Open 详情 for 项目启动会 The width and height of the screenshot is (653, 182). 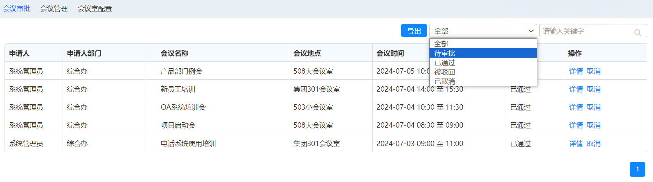(576, 125)
